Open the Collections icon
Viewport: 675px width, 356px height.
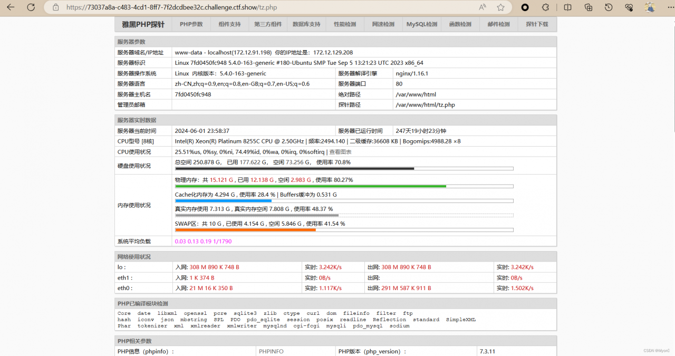pyautogui.click(x=589, y=7)
